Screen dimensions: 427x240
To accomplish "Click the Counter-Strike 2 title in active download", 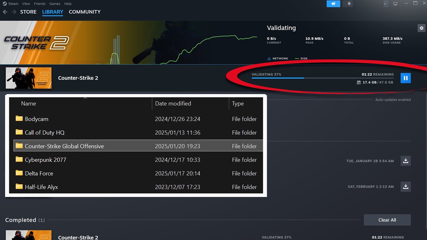I will [x=78, y=78].
